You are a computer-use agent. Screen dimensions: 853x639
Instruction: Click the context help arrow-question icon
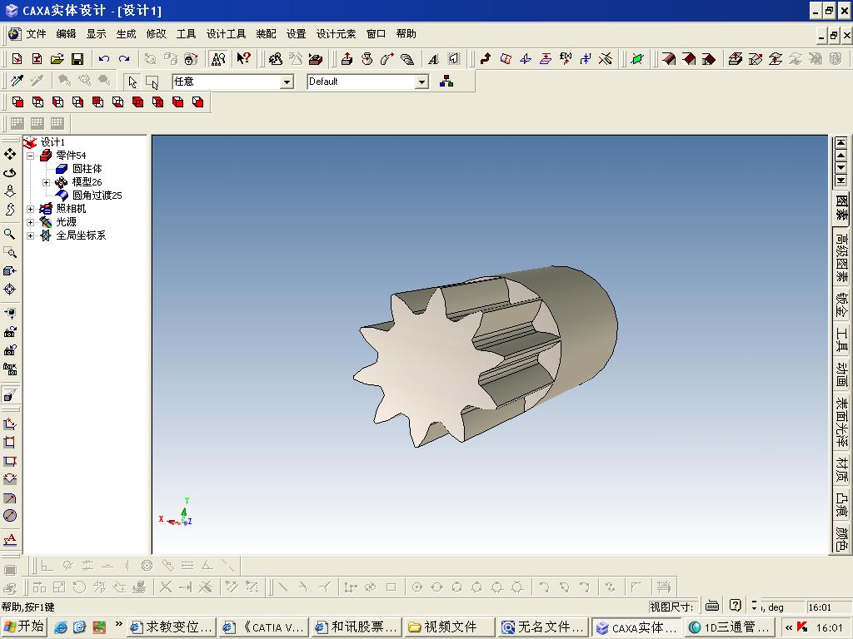(x=243, y=58)
